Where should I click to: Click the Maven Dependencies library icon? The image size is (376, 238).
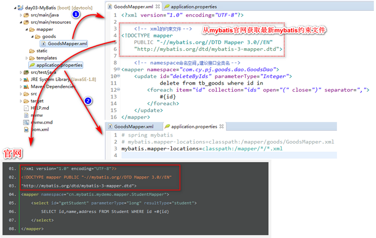26,87
